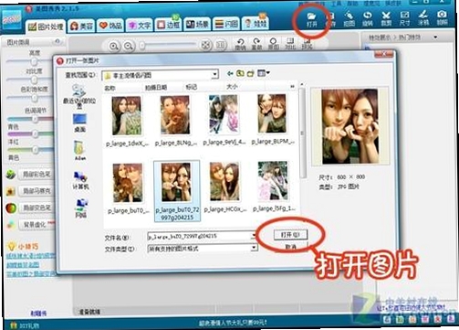Collapse the 图片微调 panel header toggle
This screenshot has width=459, height=330.
(57, 41)
